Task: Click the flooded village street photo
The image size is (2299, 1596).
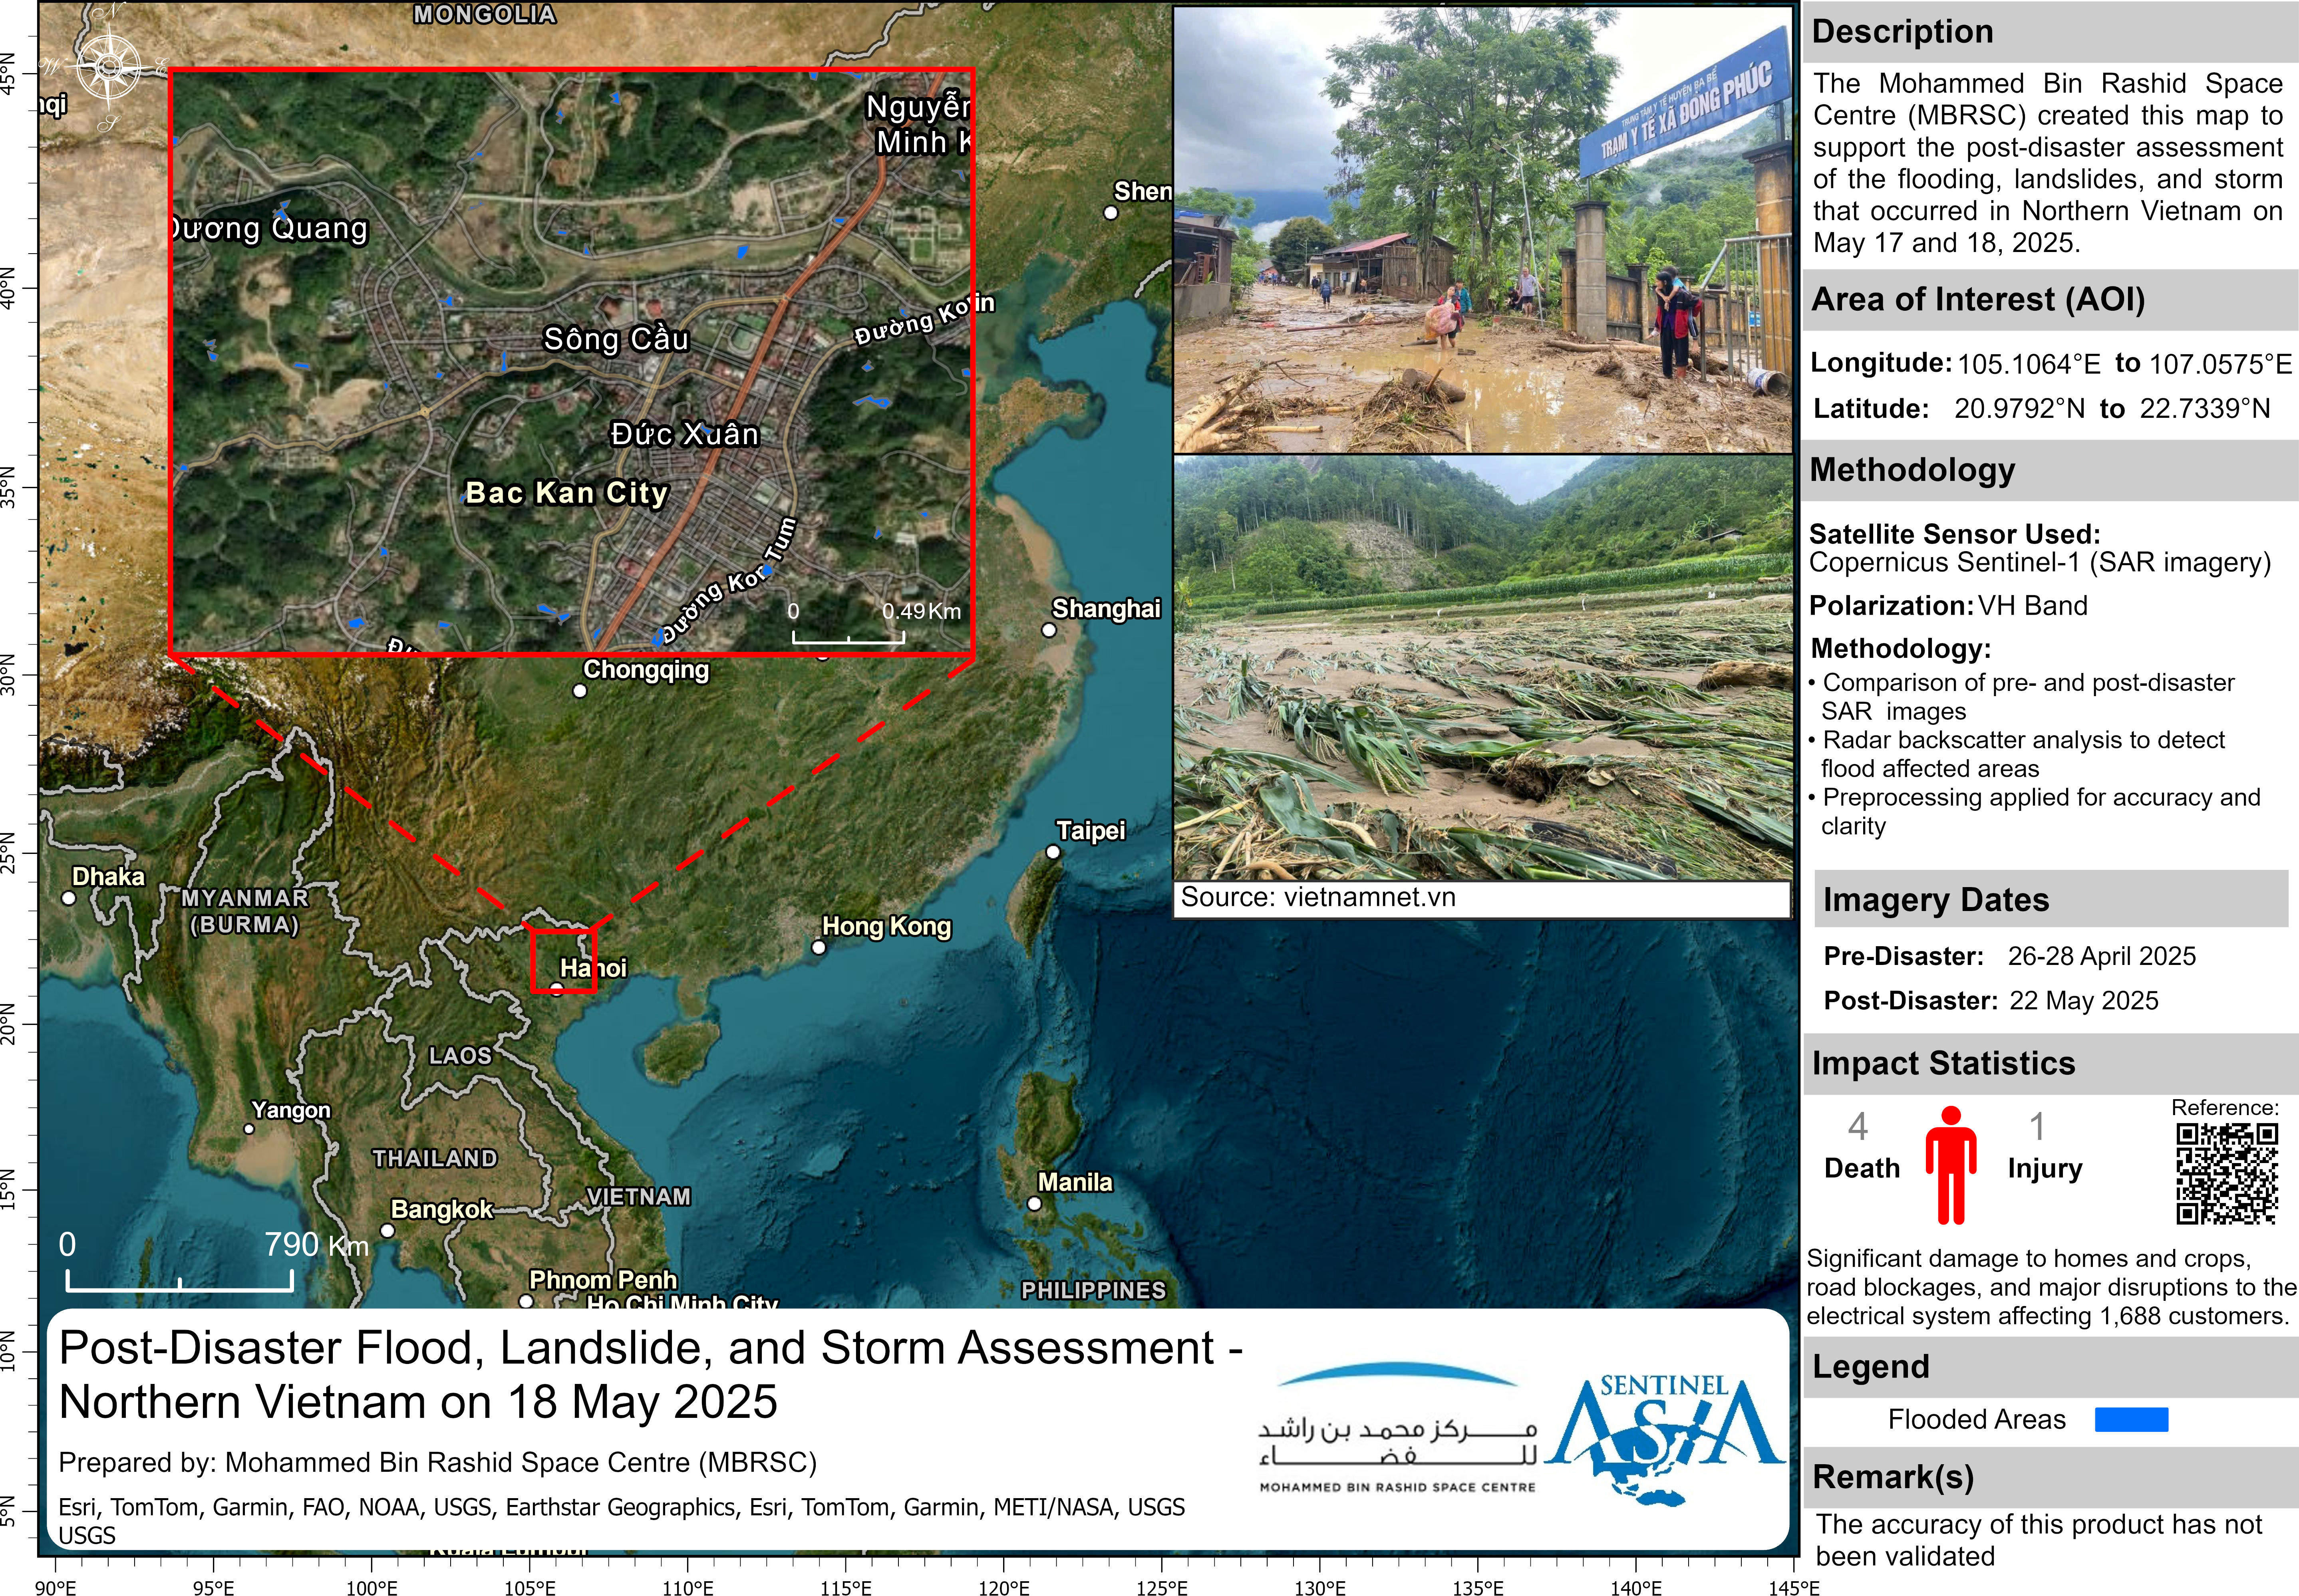Action: point(1483,230)
